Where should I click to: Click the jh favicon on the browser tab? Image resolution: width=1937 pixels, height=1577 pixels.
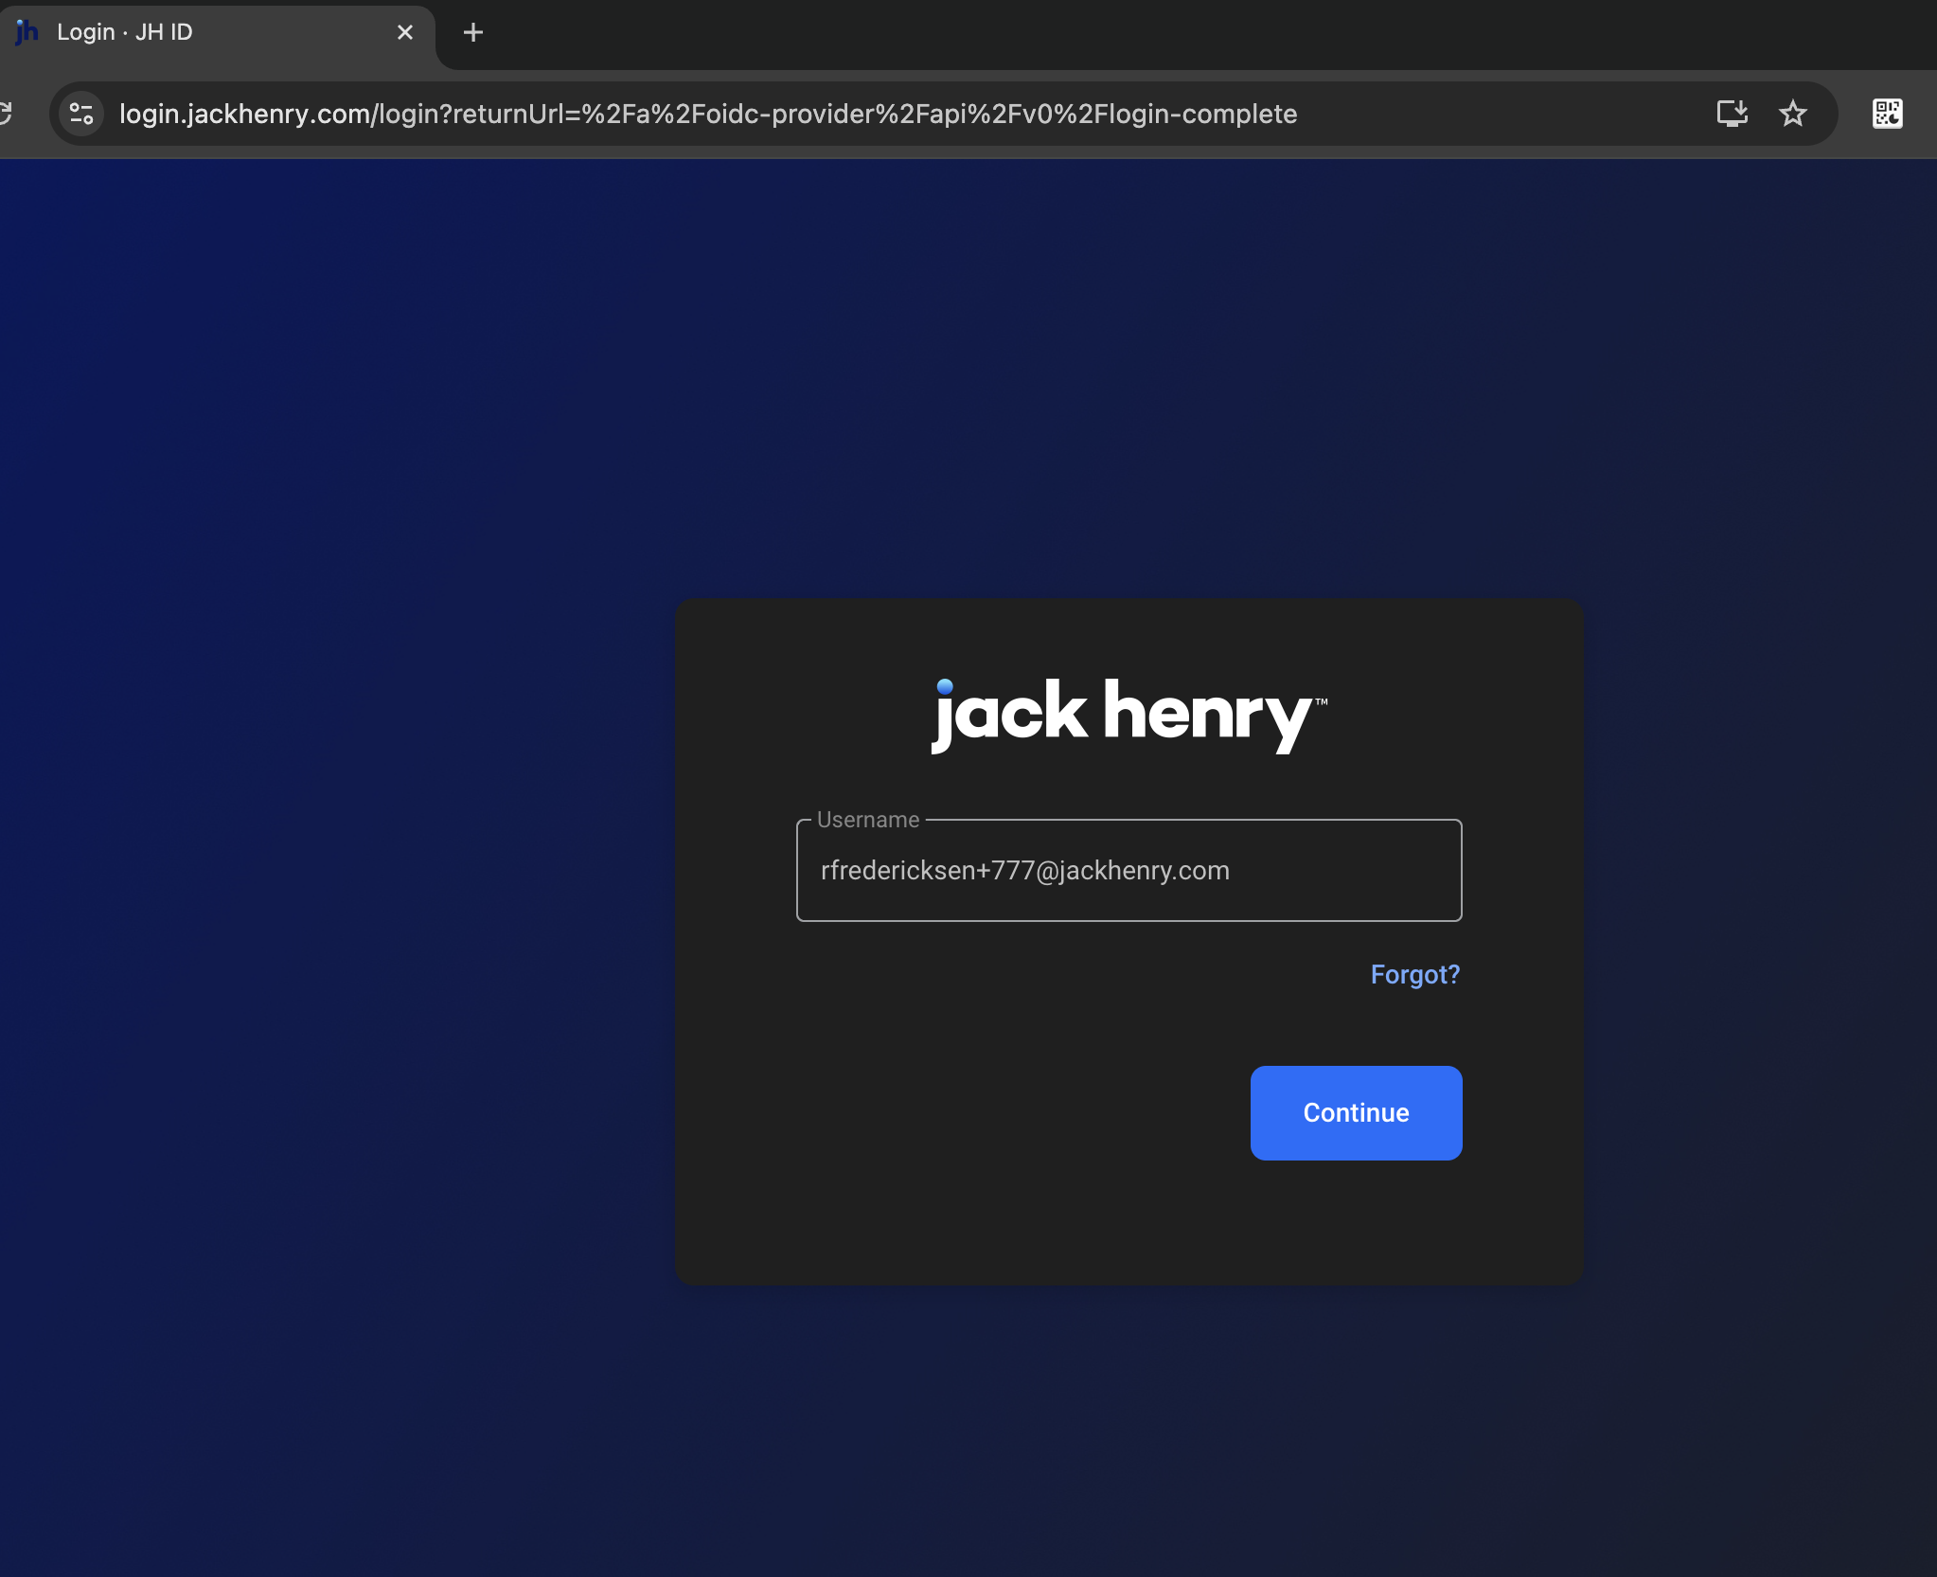(27, 31)
